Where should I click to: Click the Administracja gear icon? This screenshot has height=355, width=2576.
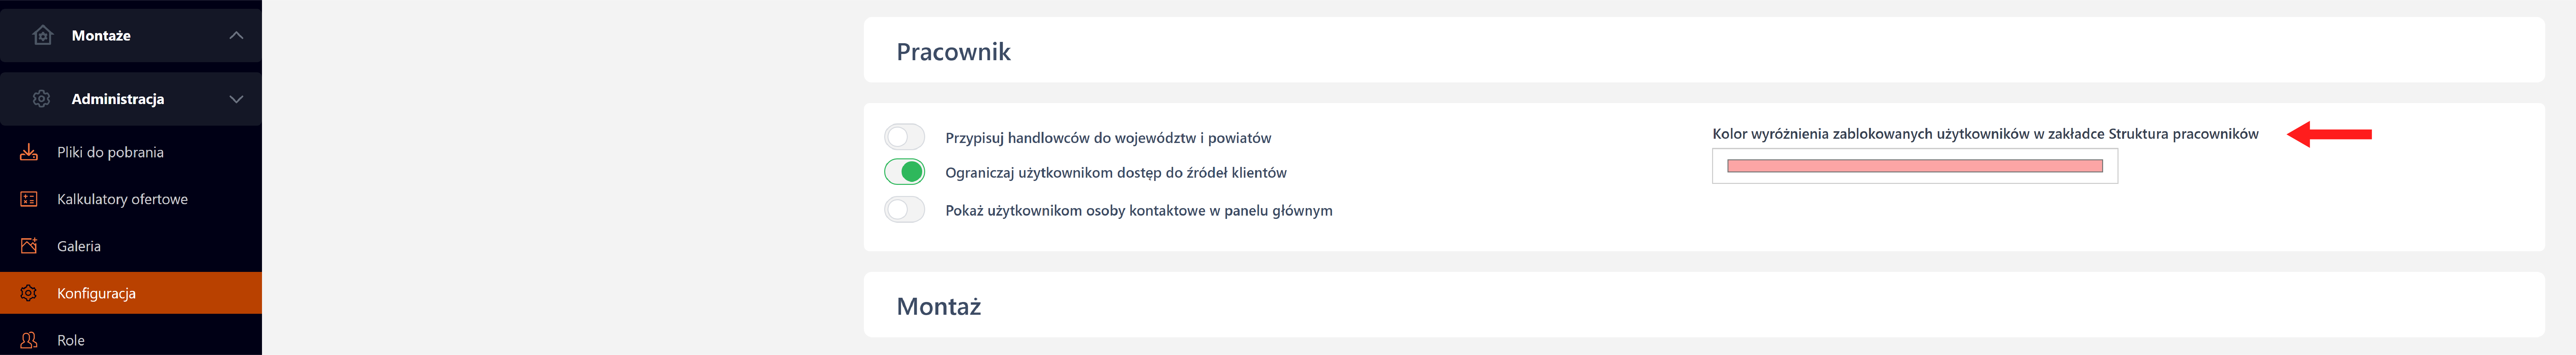point(41,99)
